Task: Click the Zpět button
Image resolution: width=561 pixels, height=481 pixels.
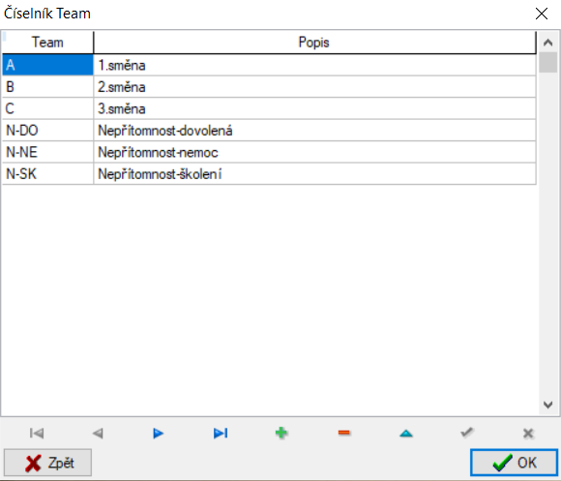Action: (x=47, y=463)
